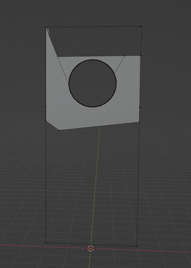Select the middle vertex on the right vertical edge

(x=140, y=107)
